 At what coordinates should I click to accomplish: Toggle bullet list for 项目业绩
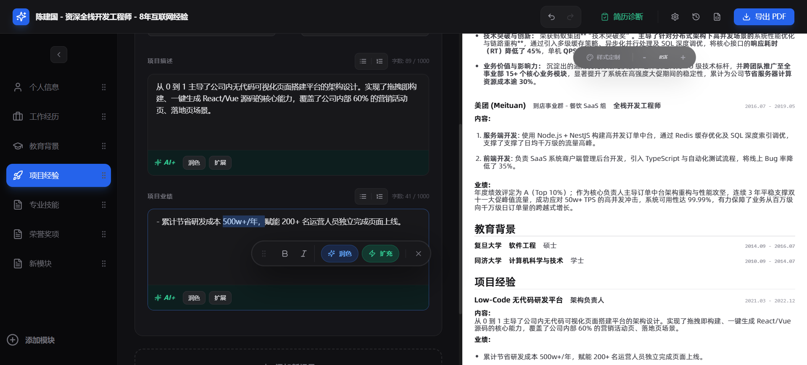click(363, 196)
